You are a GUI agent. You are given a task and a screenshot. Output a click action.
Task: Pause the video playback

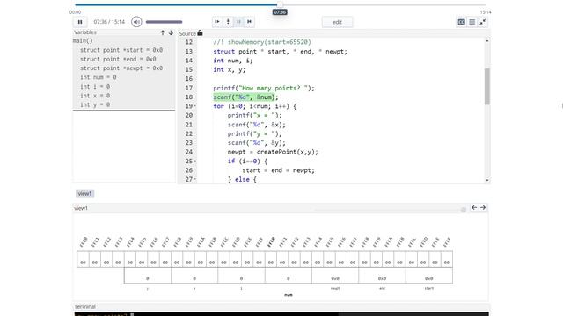coord(80,22)
